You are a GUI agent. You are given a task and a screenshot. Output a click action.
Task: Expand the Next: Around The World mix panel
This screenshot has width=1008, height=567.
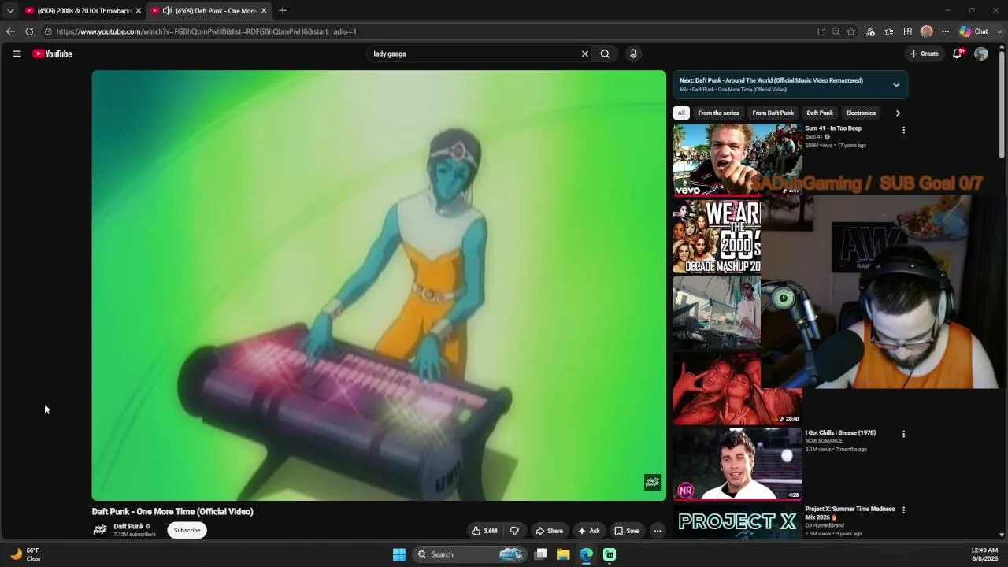896,84
